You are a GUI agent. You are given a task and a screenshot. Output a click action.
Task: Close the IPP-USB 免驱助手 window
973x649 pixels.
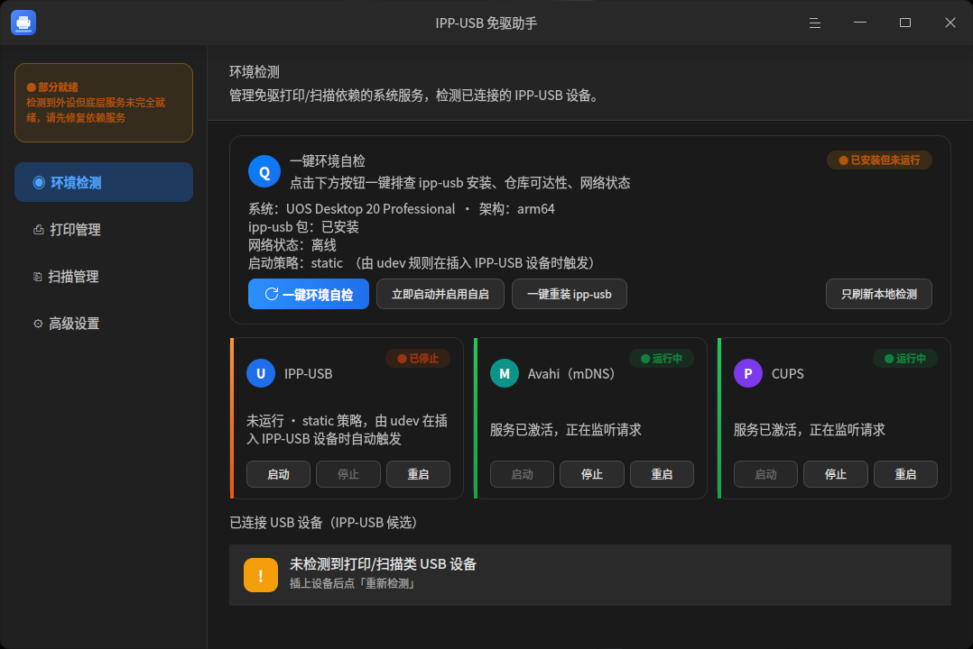(x=950, y=23)
